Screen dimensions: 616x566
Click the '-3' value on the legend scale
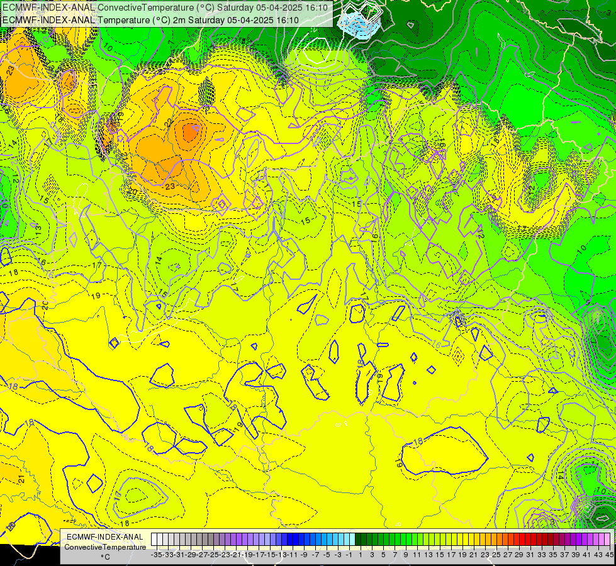pyautogui.click(x=337, y=555)
